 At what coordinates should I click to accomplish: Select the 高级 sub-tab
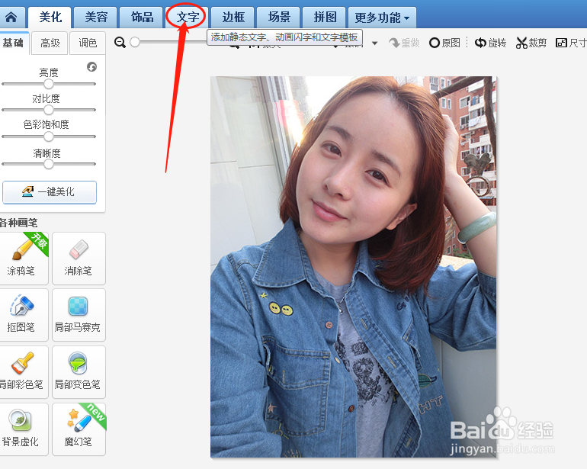(x=50, y=43)
